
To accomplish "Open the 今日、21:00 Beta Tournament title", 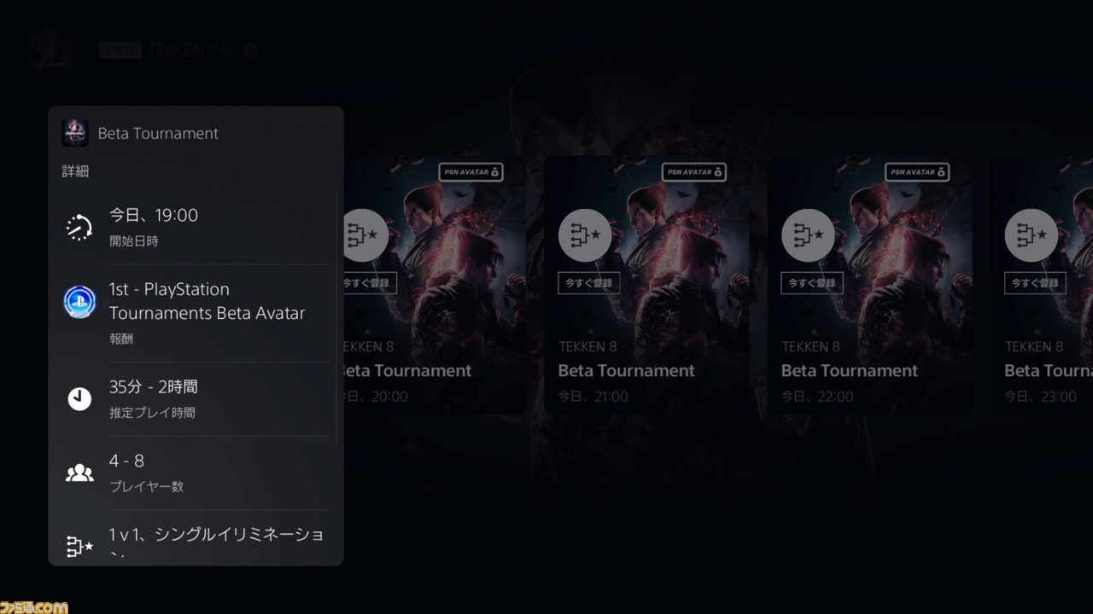I will pyautogui.click(x=626, y=371).
